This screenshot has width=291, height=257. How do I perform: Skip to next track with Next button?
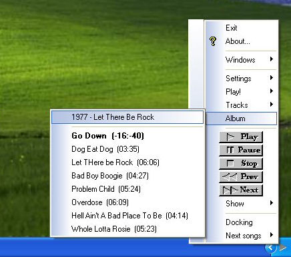[x=241, y=190]
